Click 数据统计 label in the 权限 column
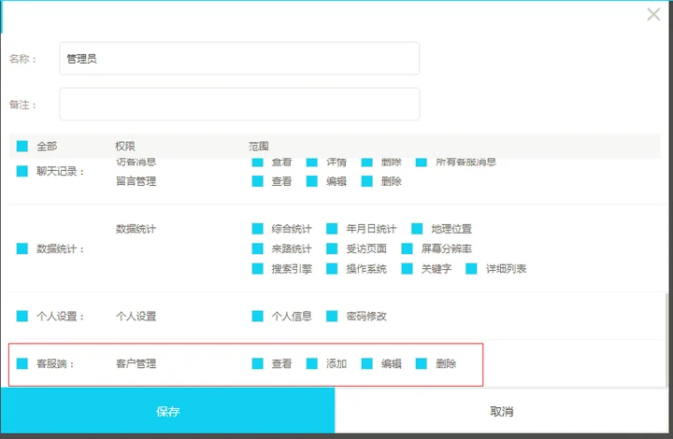 pos(136,229)
